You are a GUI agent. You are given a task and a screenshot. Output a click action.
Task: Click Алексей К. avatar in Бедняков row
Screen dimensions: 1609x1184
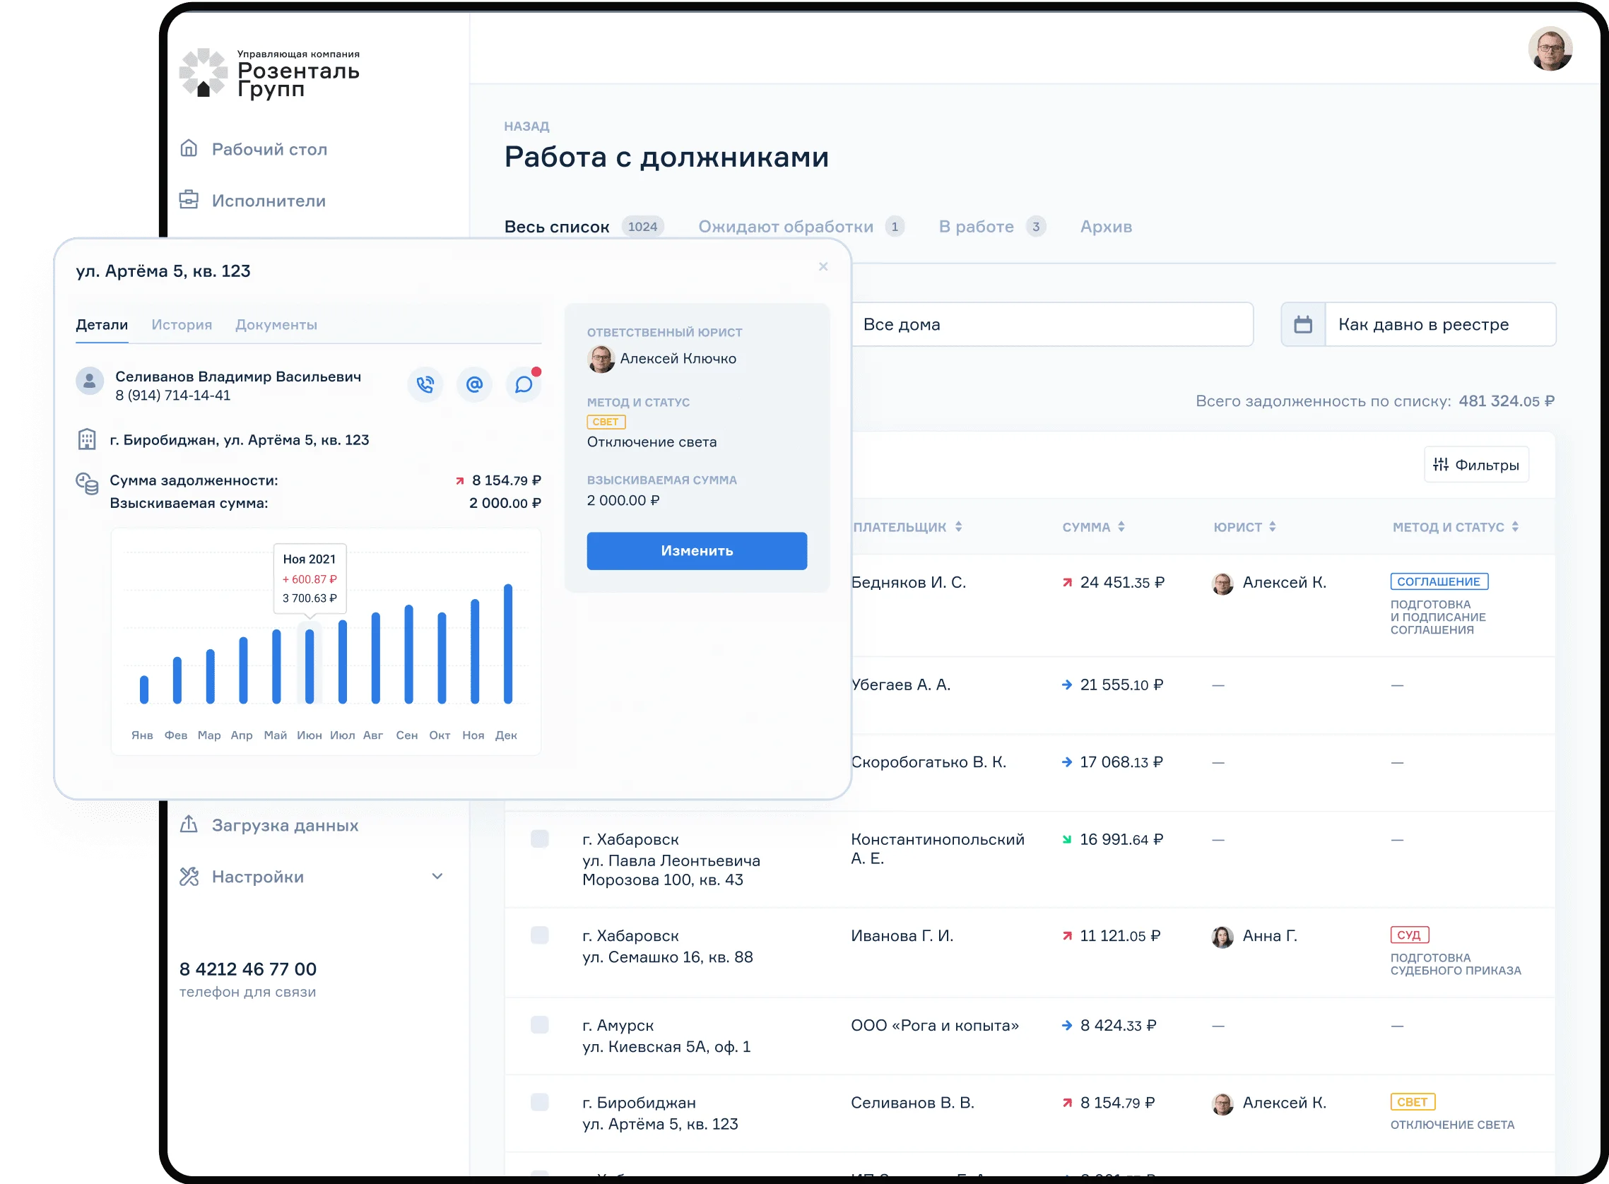[1222, 584]
